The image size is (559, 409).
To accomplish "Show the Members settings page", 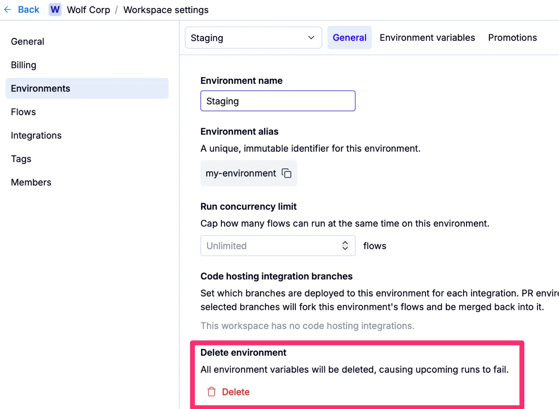I will click(31, 182).
